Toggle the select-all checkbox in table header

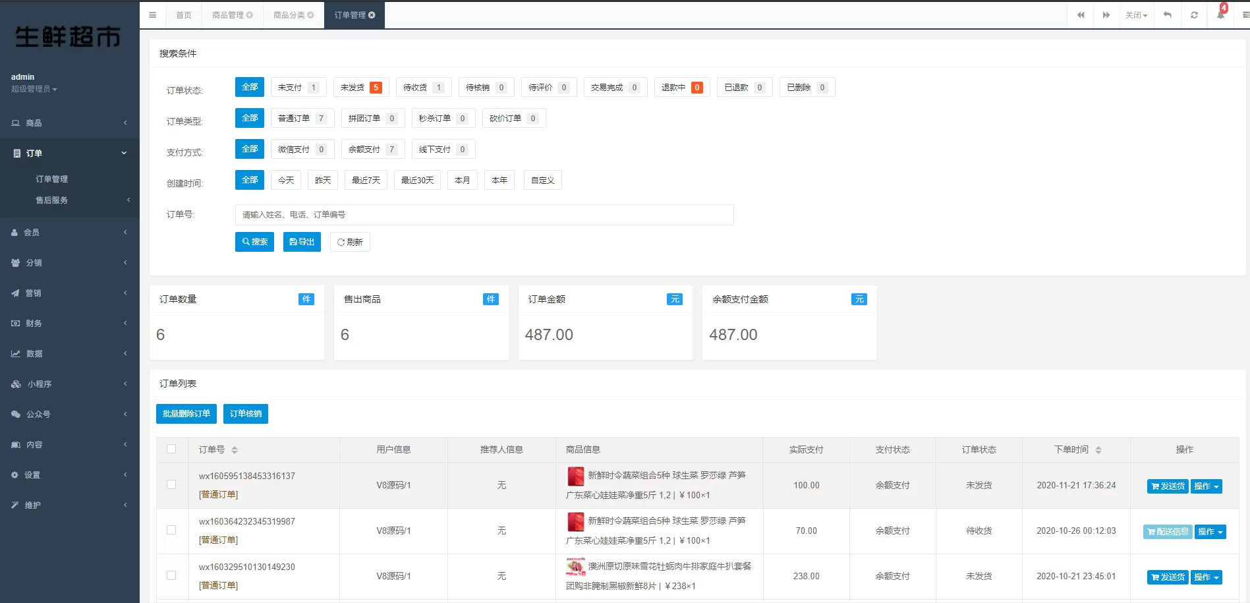pos(171,449)
